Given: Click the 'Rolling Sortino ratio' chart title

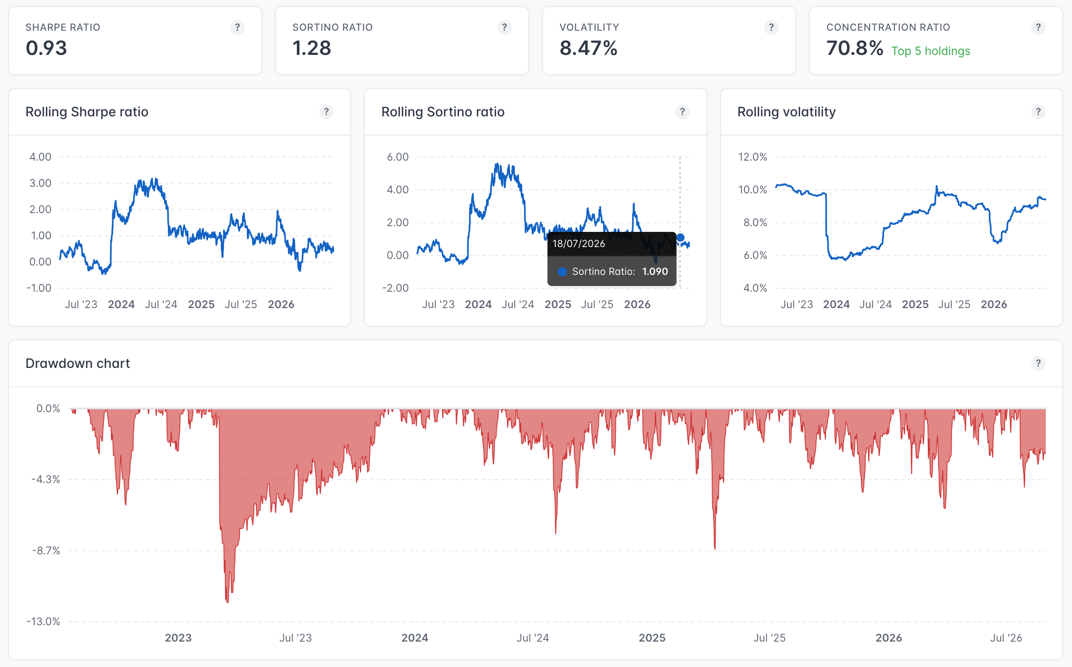Looking at the screenshot, I should (x=443, y=112).
